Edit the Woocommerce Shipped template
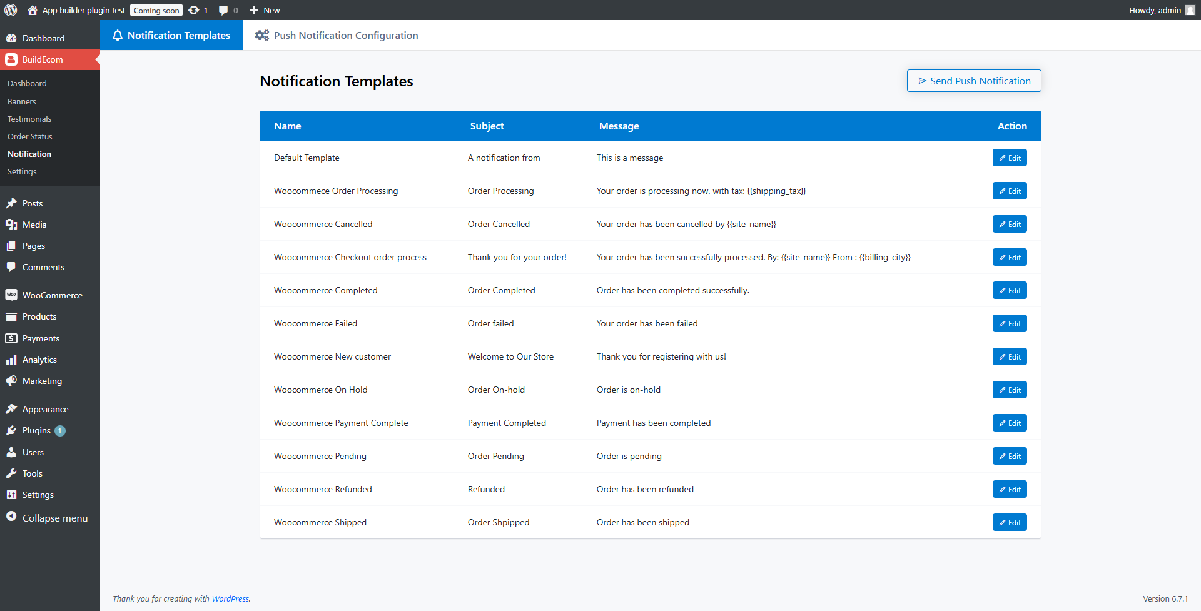This screenshot has height=611, width=1201. tap(1009, 522)
